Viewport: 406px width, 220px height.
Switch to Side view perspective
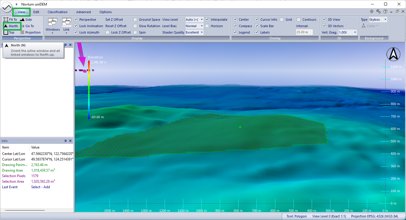point(26,20)
